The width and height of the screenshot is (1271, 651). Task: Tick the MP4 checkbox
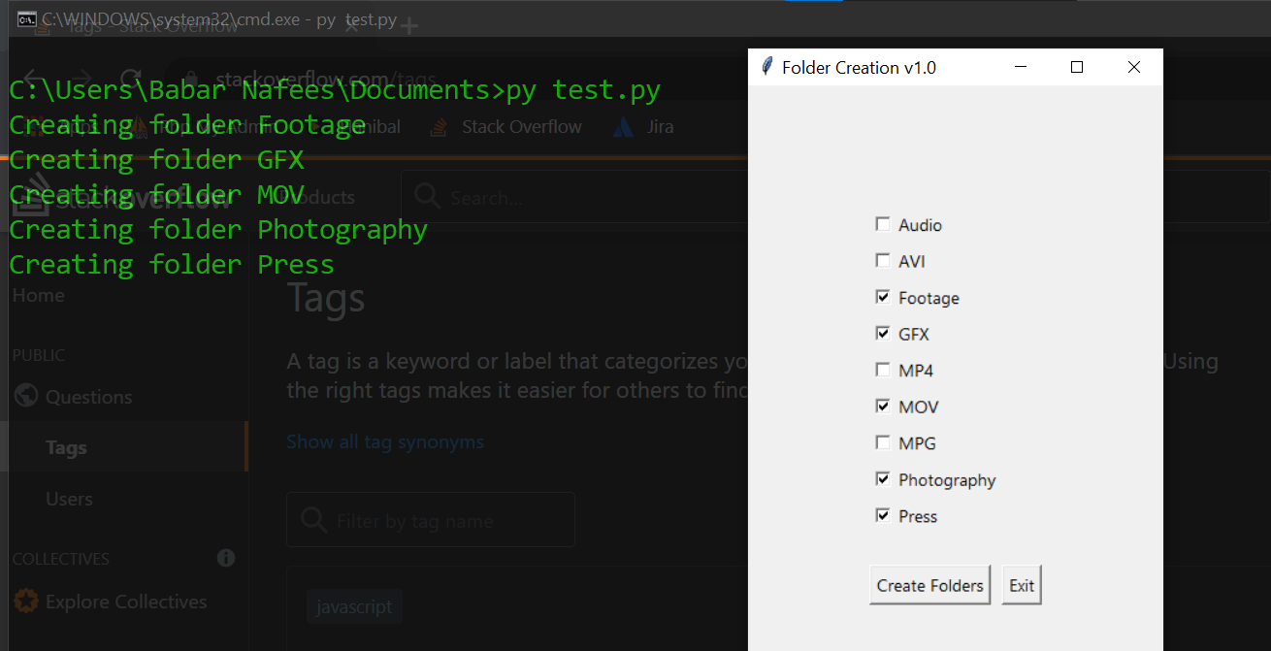882,370
